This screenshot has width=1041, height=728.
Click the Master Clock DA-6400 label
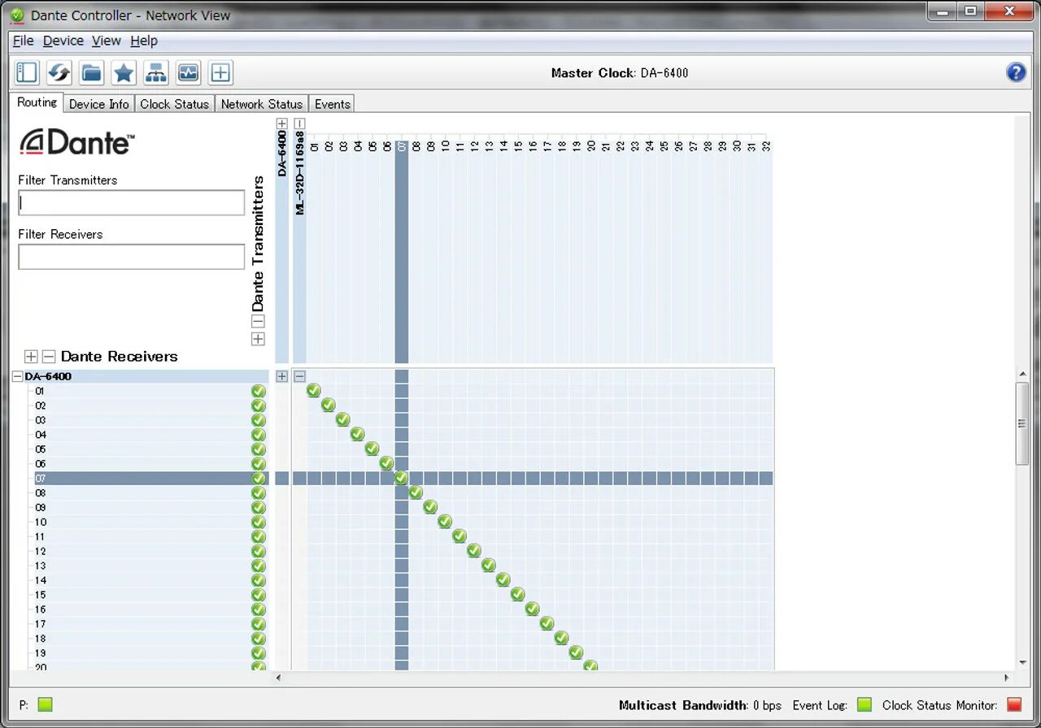coord(620,73)
